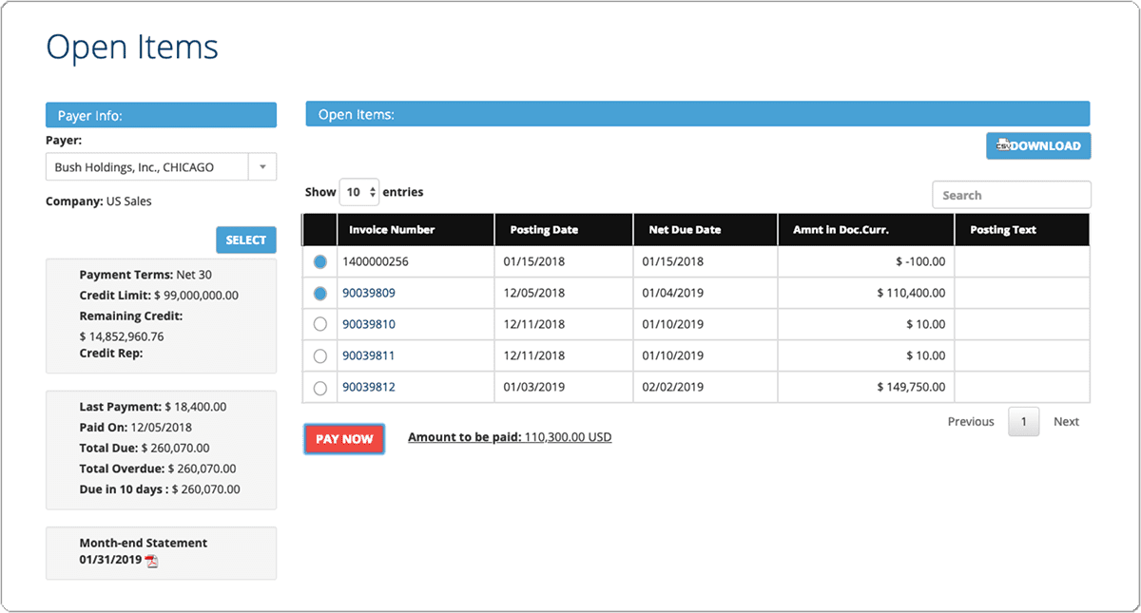This screenshot has width=1141, height=613.
Task: Open invoice link 90039811
Action: pyautogui.click(x=369, y=355)
